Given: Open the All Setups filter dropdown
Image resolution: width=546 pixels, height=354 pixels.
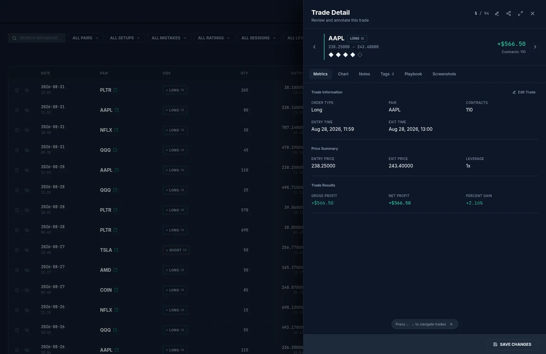Looking at the screenshot, I should point(125,38).
